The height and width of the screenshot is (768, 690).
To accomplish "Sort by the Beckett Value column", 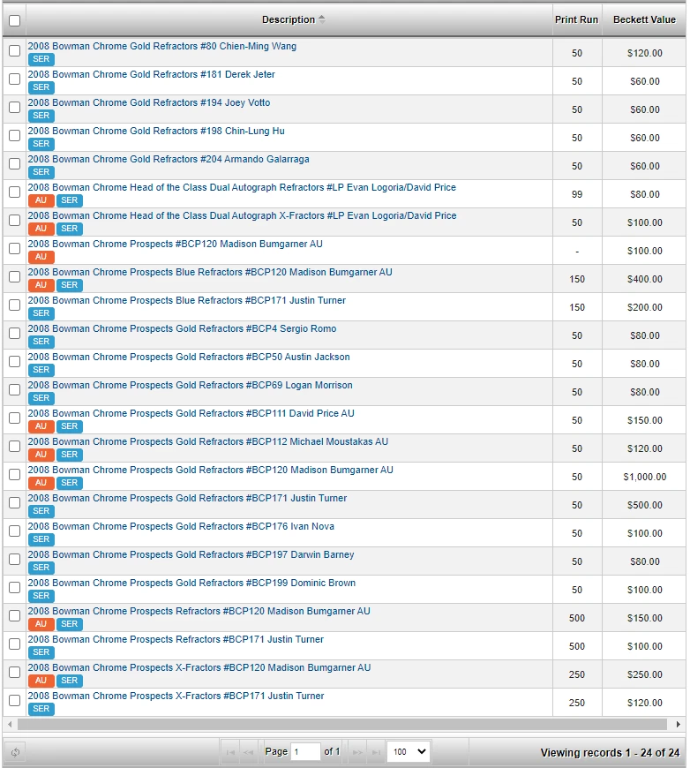I will [644, 19].
